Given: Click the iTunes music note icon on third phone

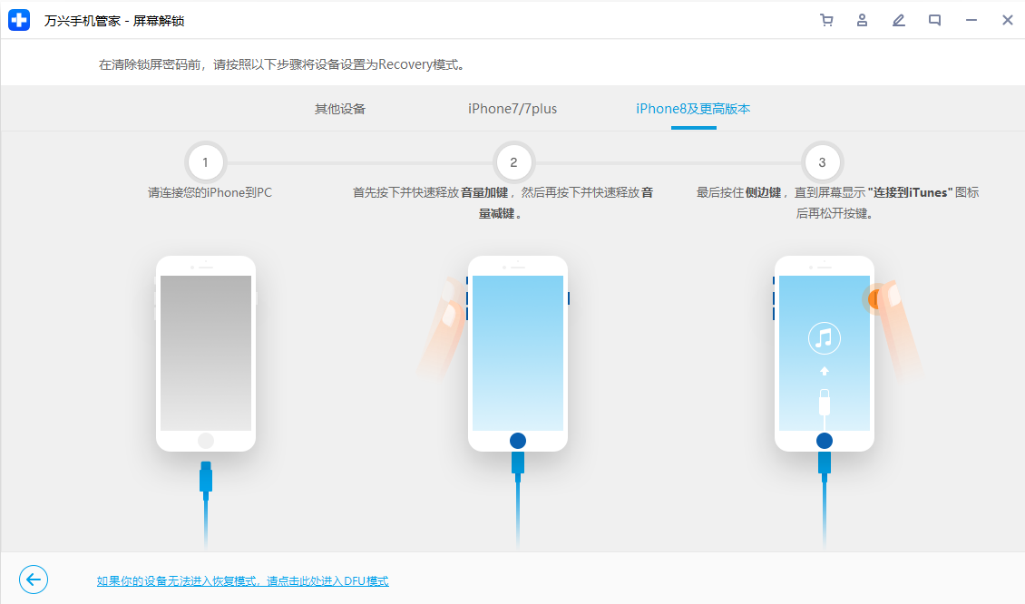Looking at the screenshot, I should (x=824, y=337).
